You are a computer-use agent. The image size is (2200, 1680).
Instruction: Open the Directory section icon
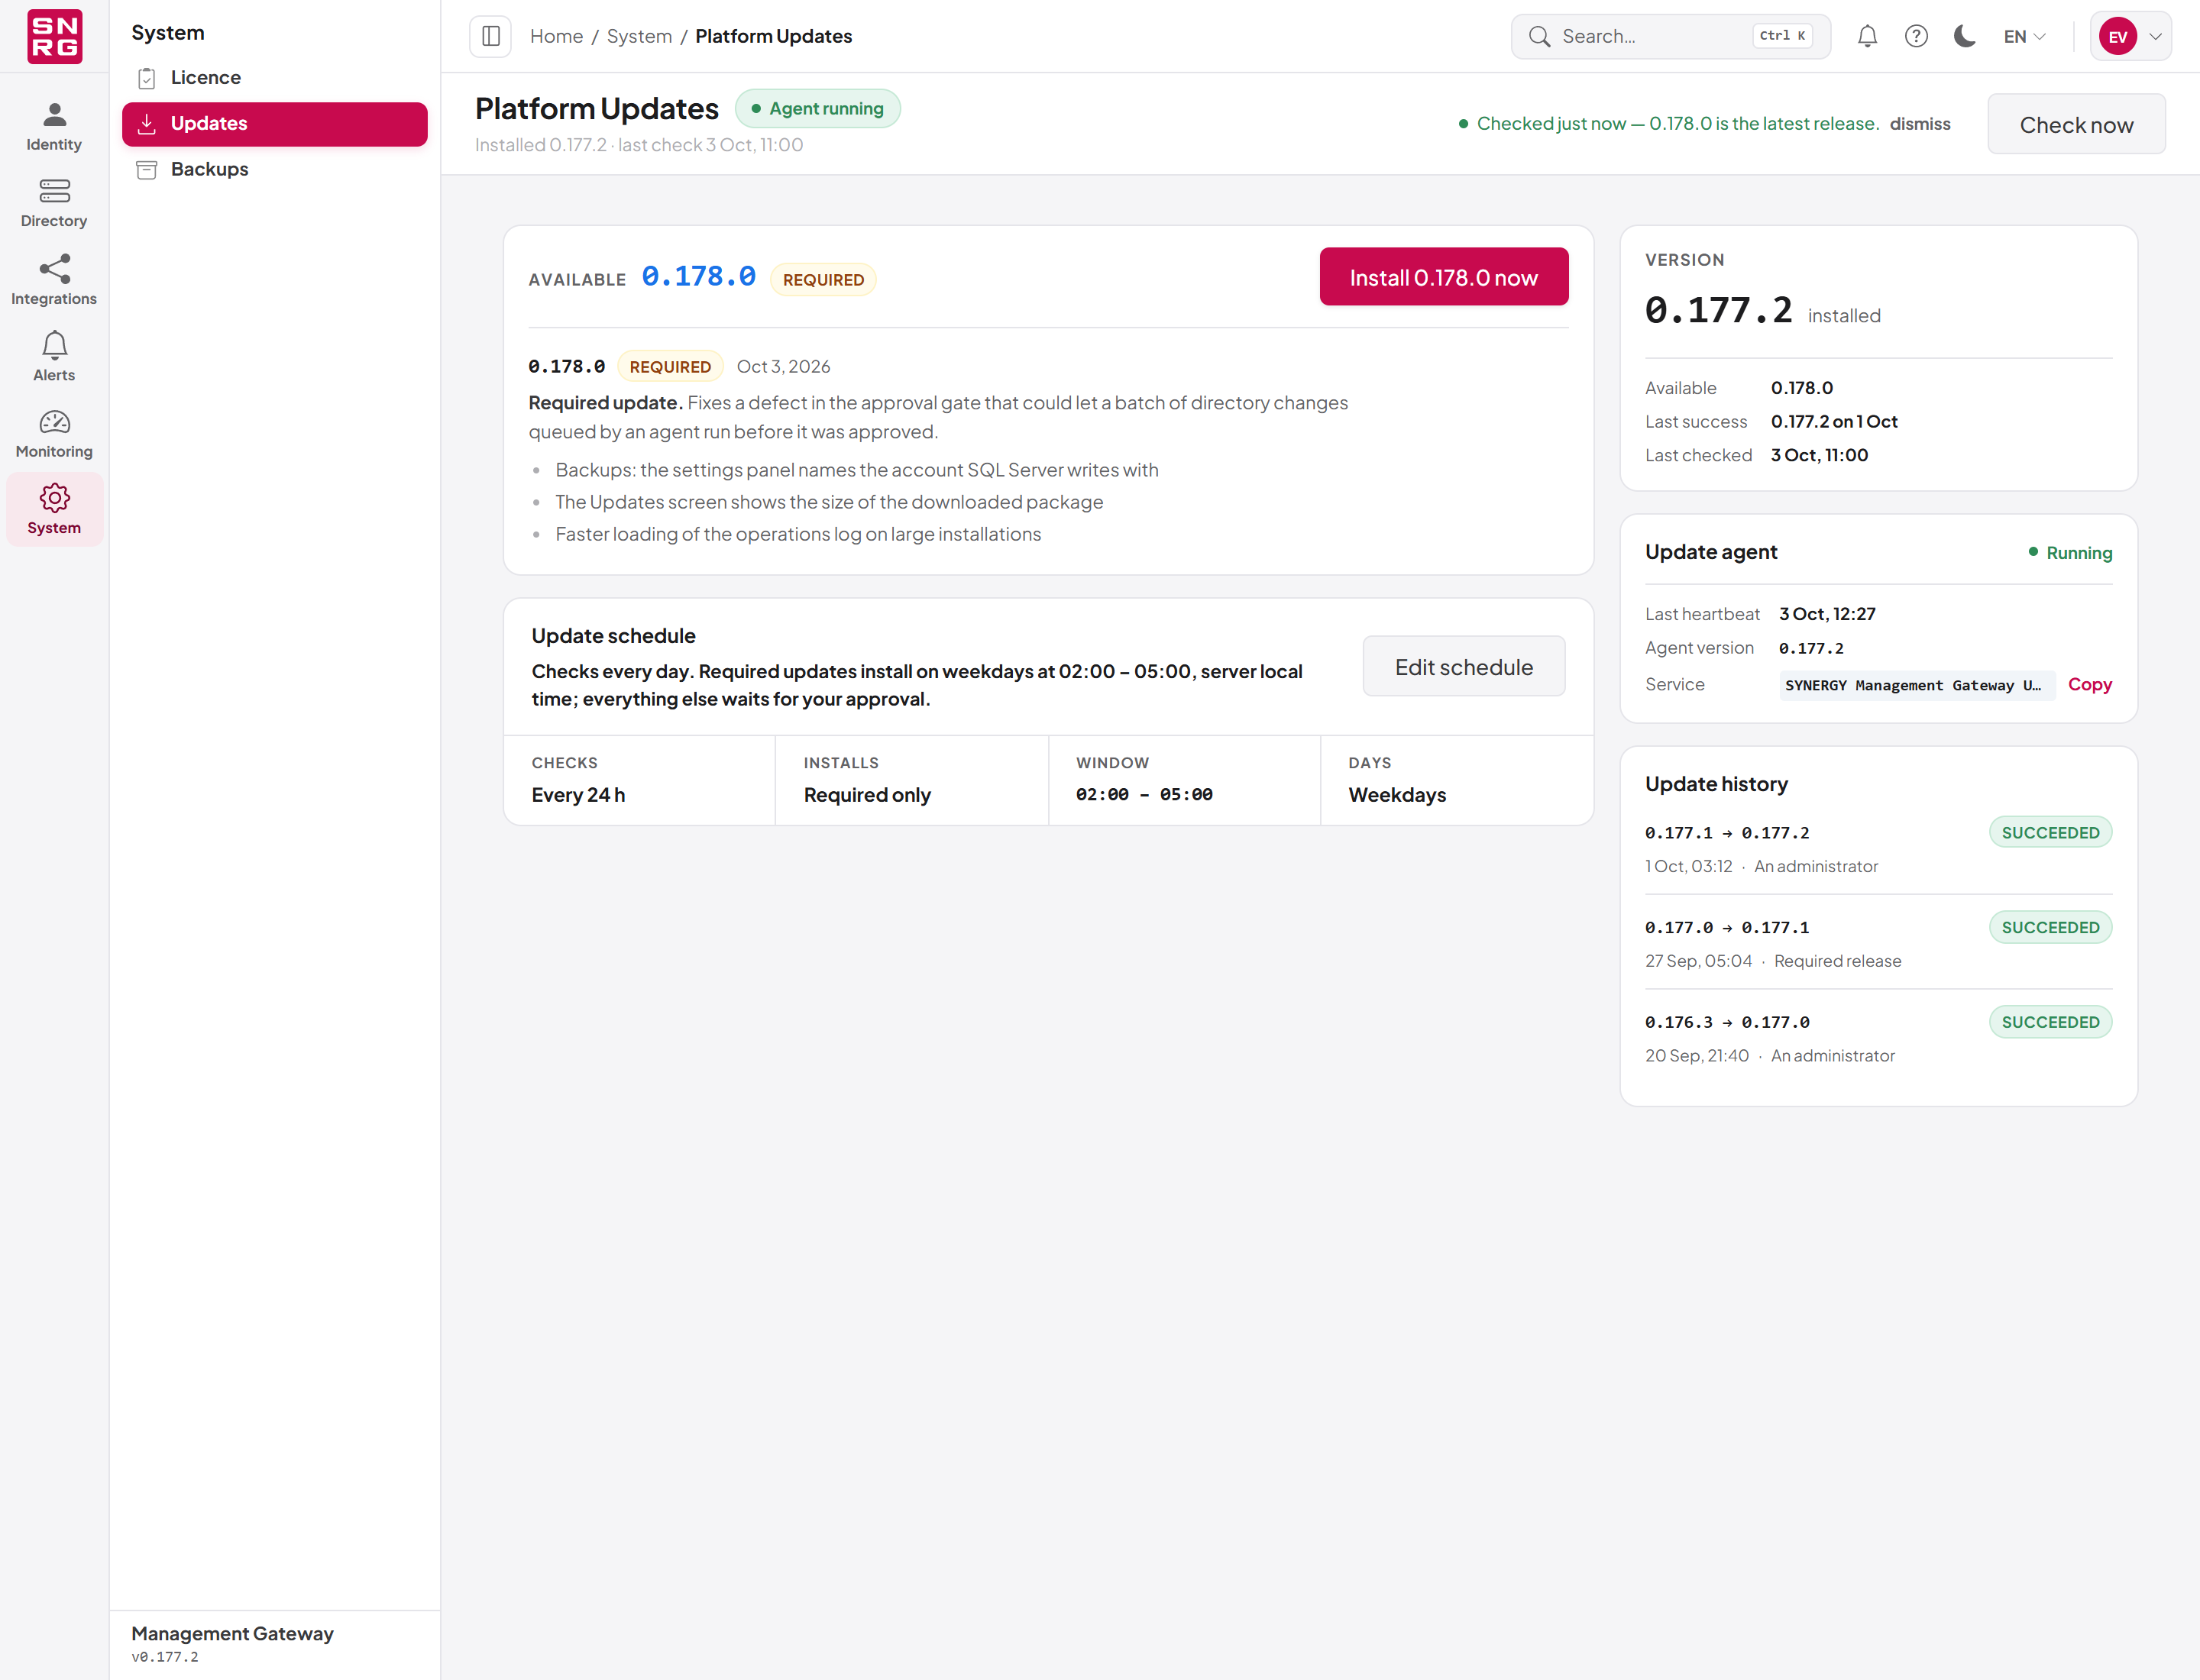click(54, 190)
